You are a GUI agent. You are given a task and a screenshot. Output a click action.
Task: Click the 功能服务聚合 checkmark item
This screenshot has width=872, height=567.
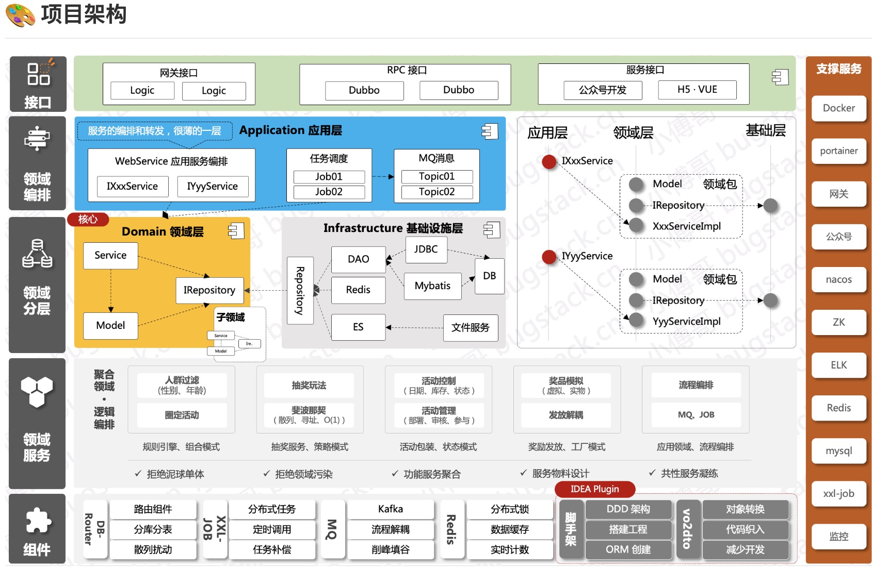(426, 474)
